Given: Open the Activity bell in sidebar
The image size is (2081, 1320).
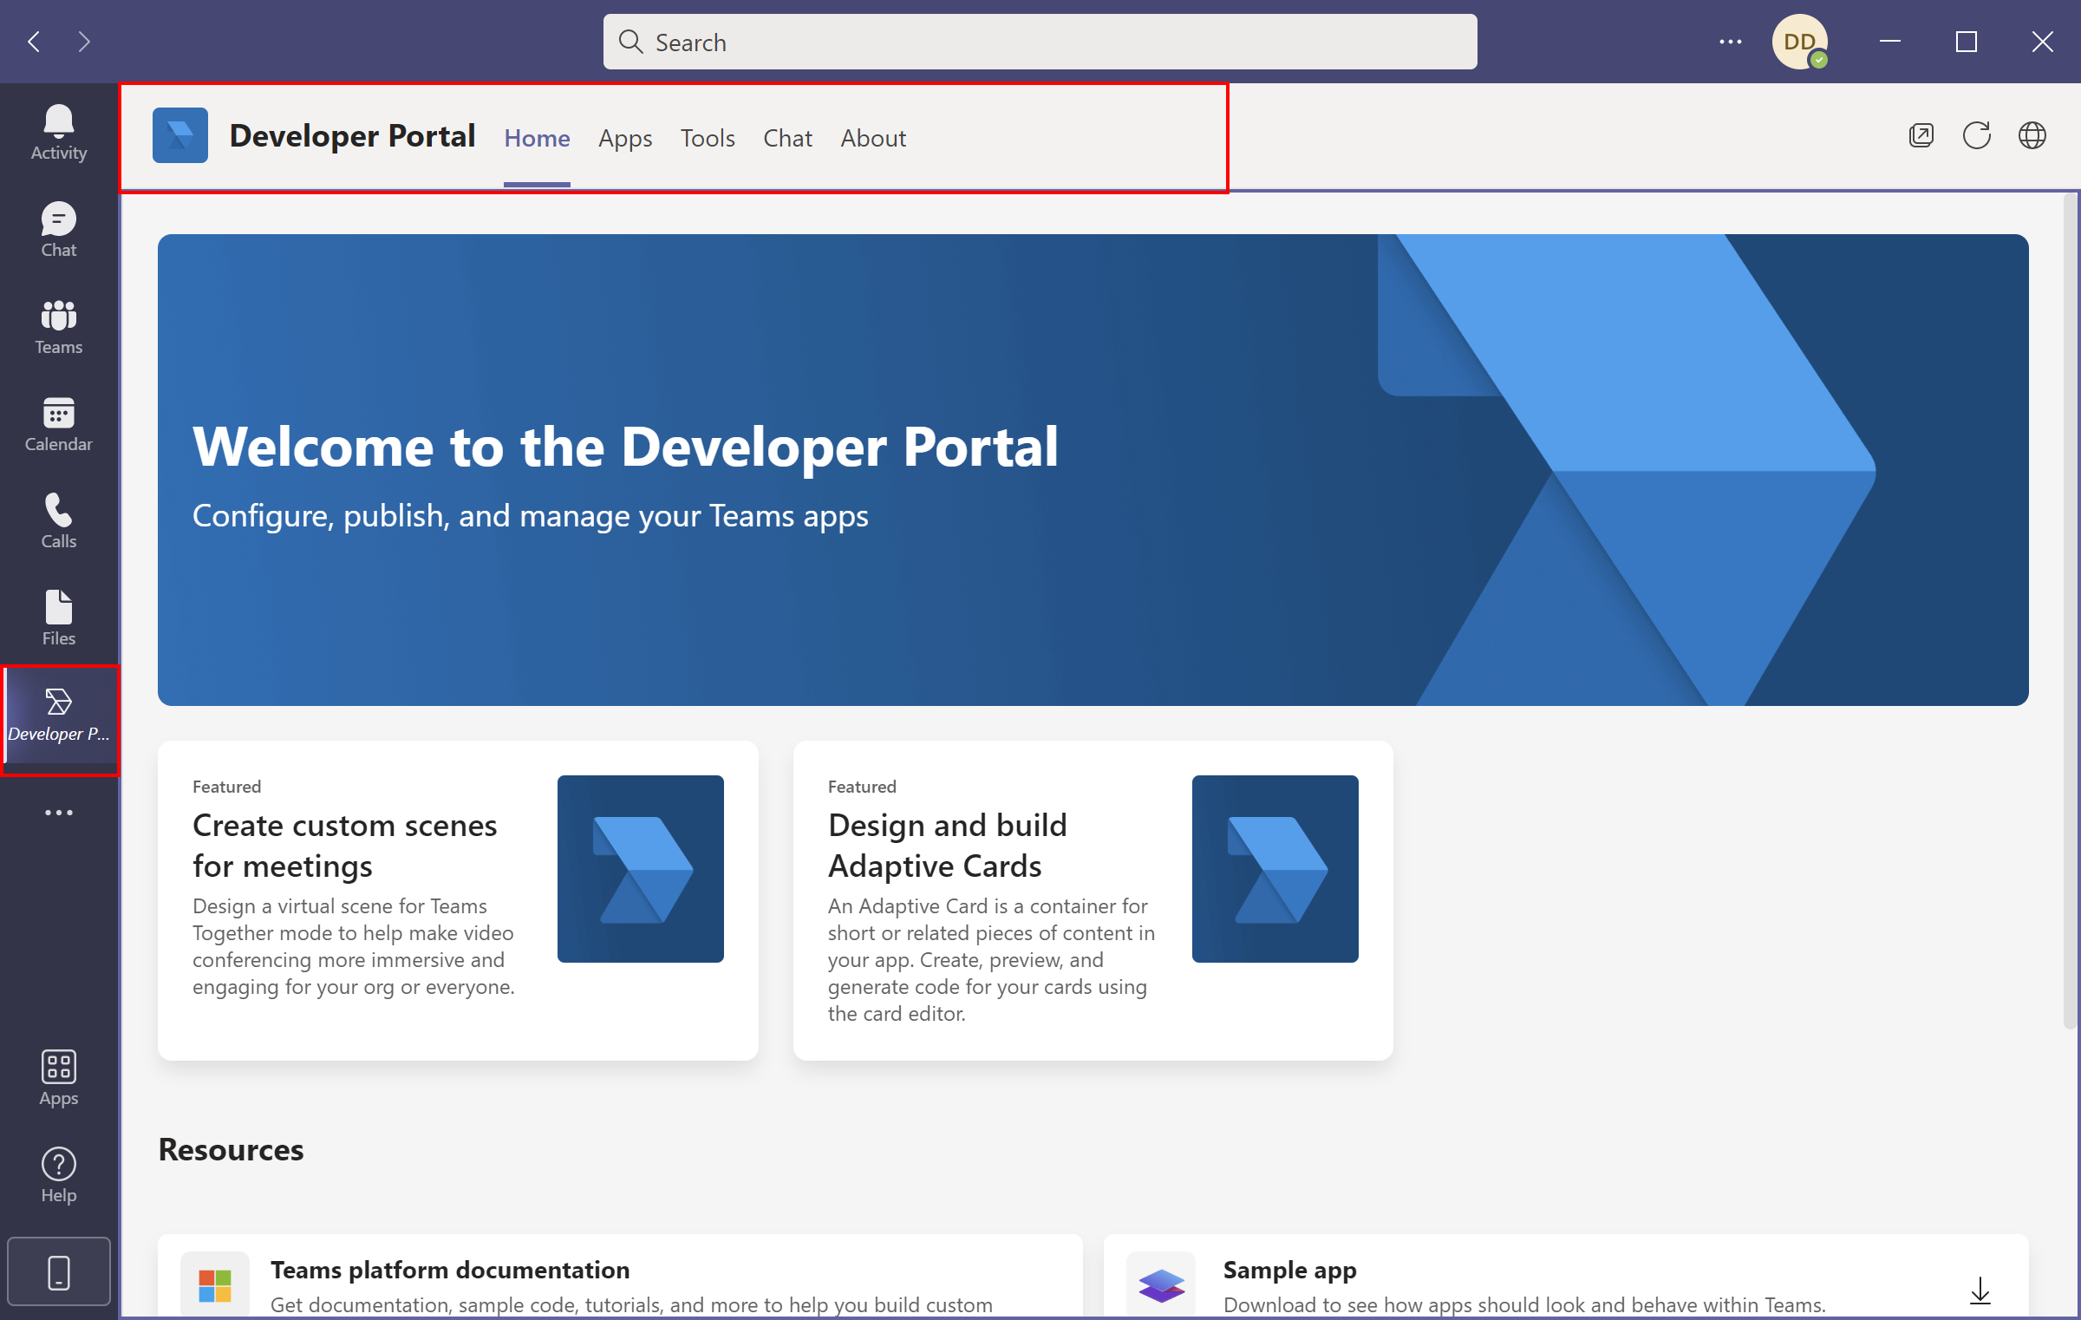Looking at the screenshot, I should (58, 132).
